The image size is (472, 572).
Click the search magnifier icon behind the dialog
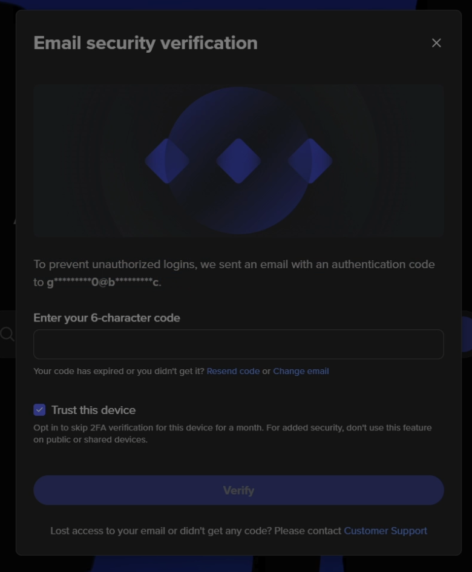point(7,334)
